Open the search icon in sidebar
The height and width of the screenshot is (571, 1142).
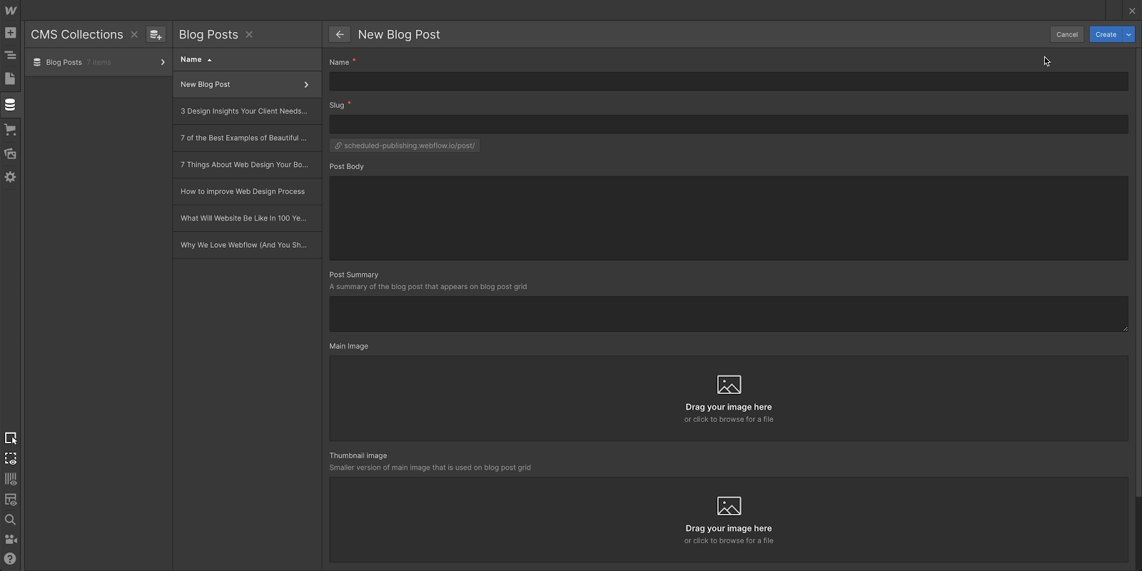point(10,520)
